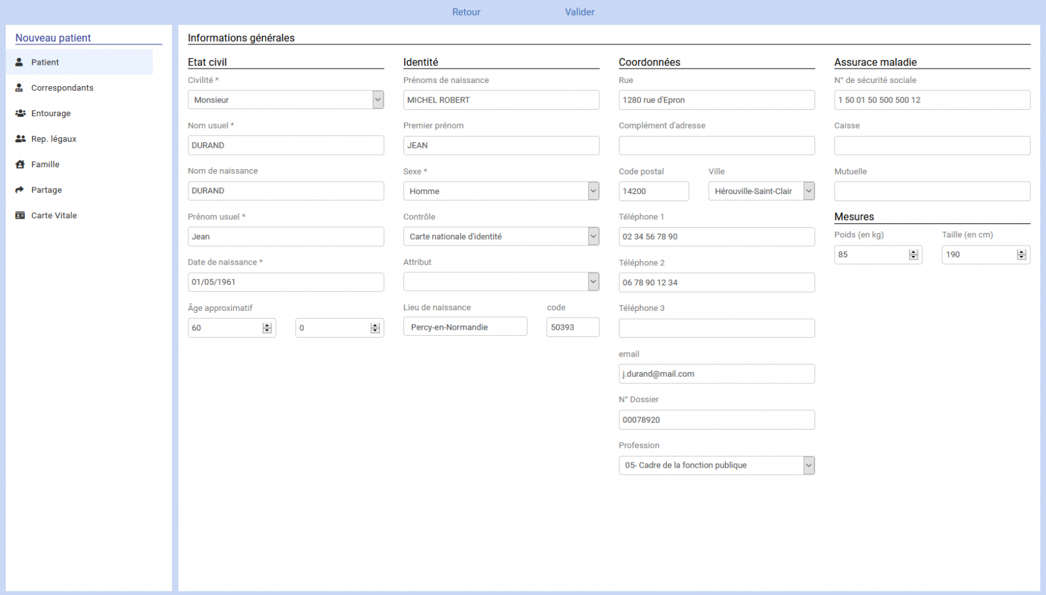Click the Caisse field
The width and height of the screenshot is (1046, 595).
point(932,145)
